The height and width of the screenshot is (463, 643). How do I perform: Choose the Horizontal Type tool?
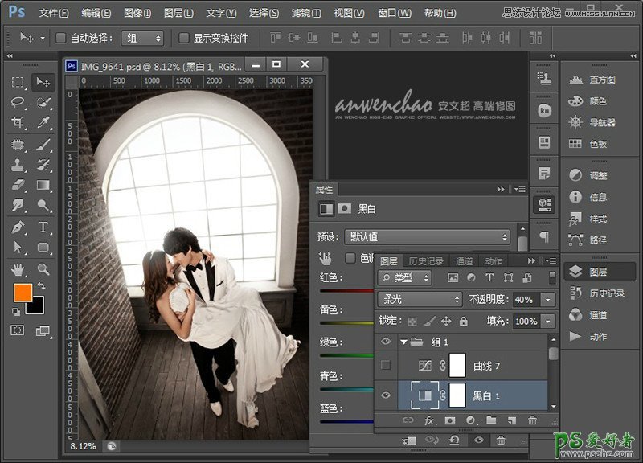tap(43, 227)
